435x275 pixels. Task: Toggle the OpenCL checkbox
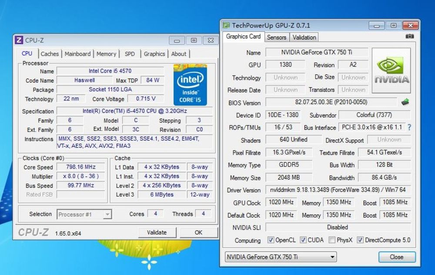(271, 240)
